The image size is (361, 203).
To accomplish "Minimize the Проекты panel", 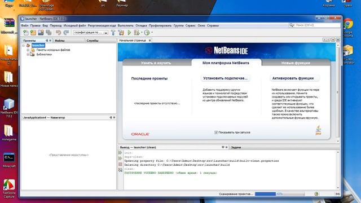I will [47, 41].
